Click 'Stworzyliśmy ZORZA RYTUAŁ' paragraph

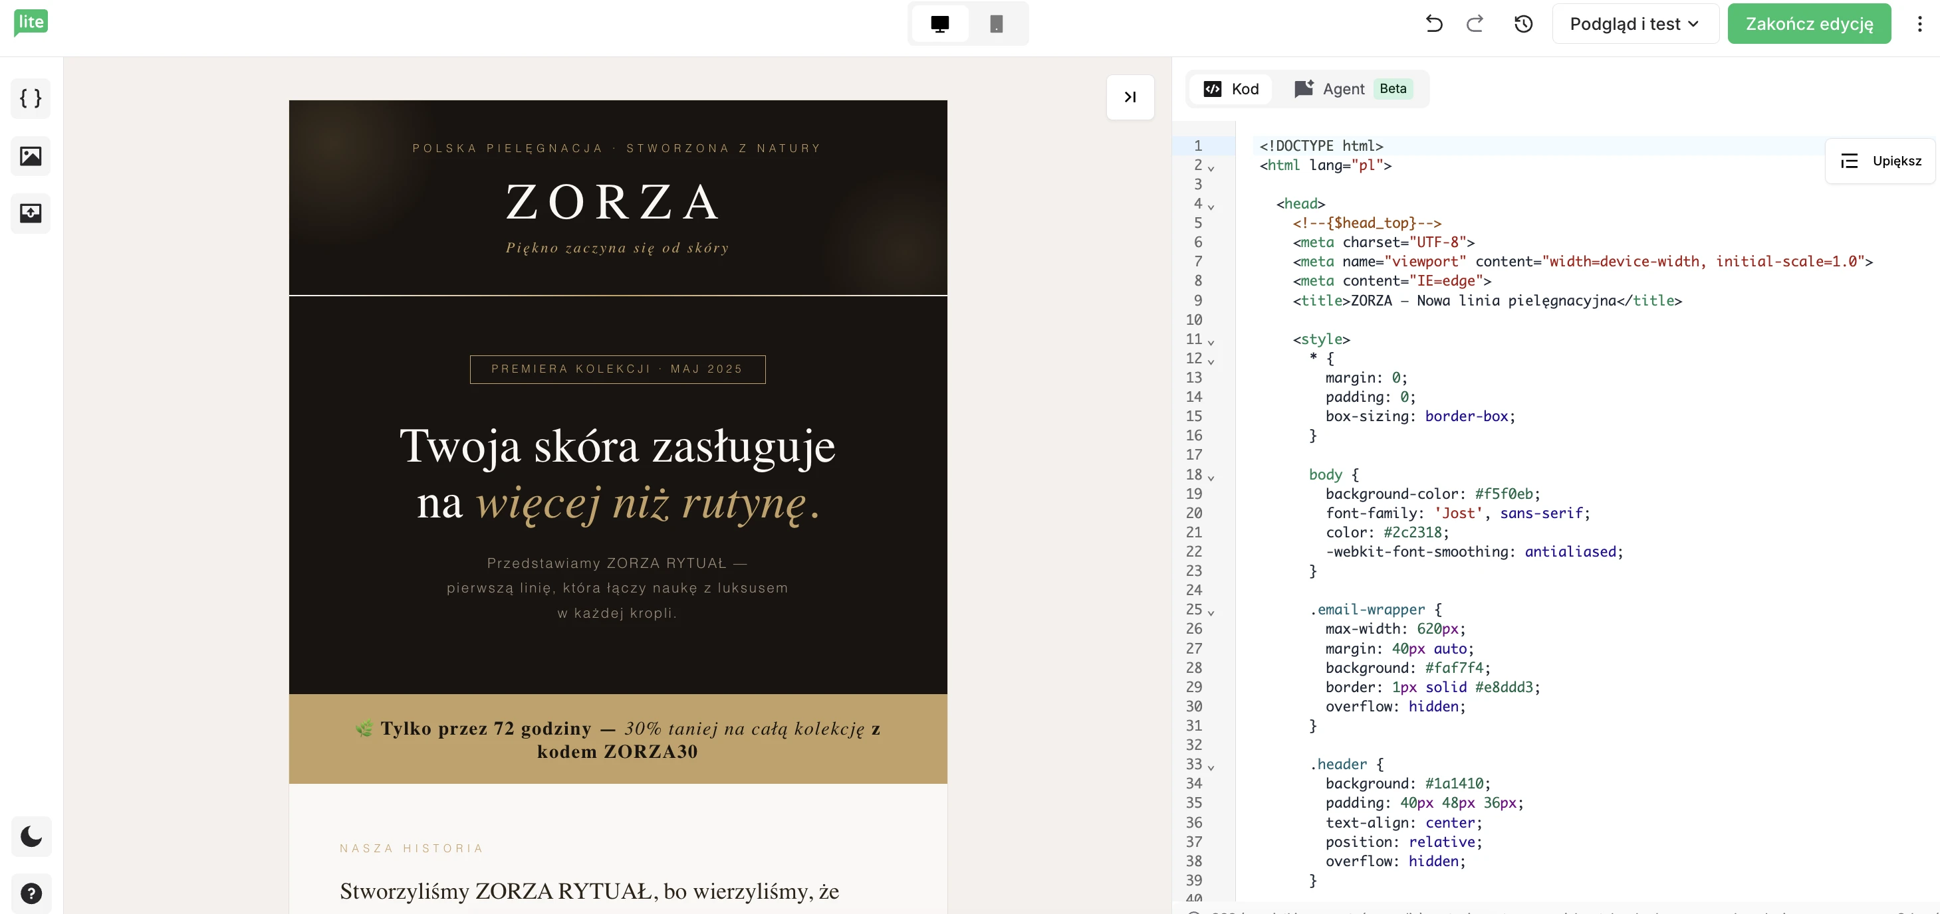click(589, 891)
